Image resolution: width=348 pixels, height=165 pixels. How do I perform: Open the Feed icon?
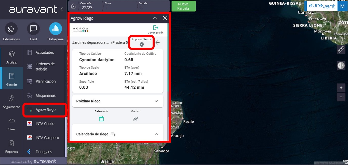33,29
